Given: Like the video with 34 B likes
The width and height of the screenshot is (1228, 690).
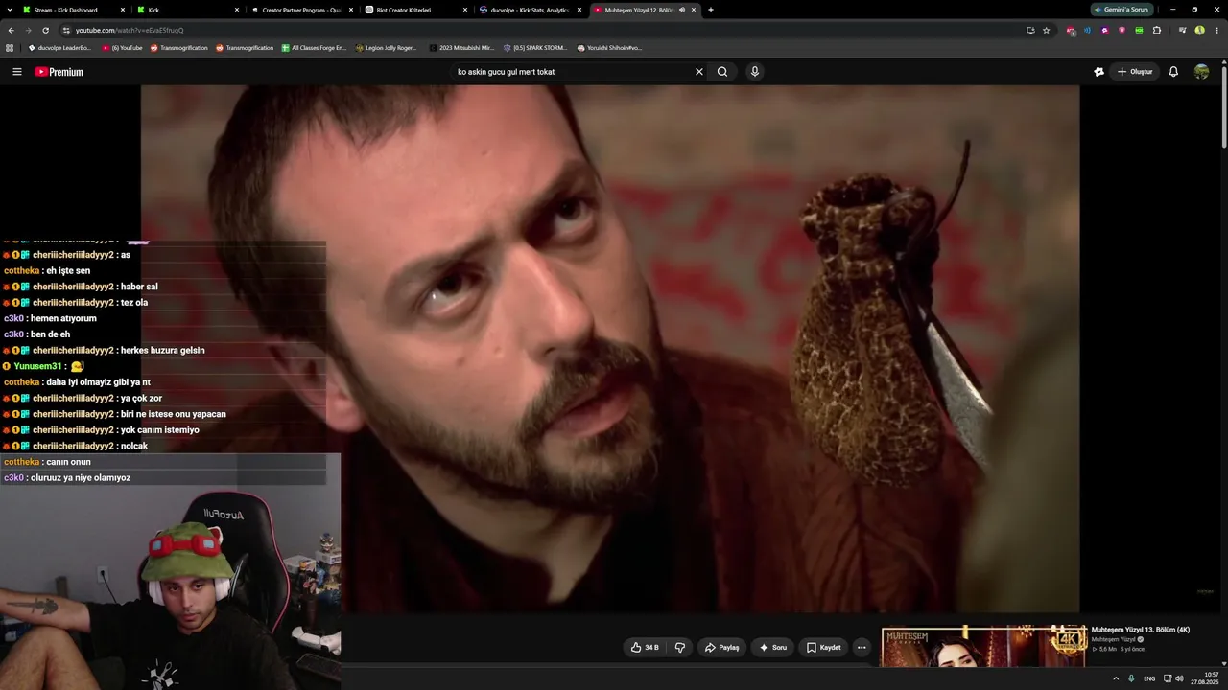Looking at the screenshot, I should (x=644, y=648).
